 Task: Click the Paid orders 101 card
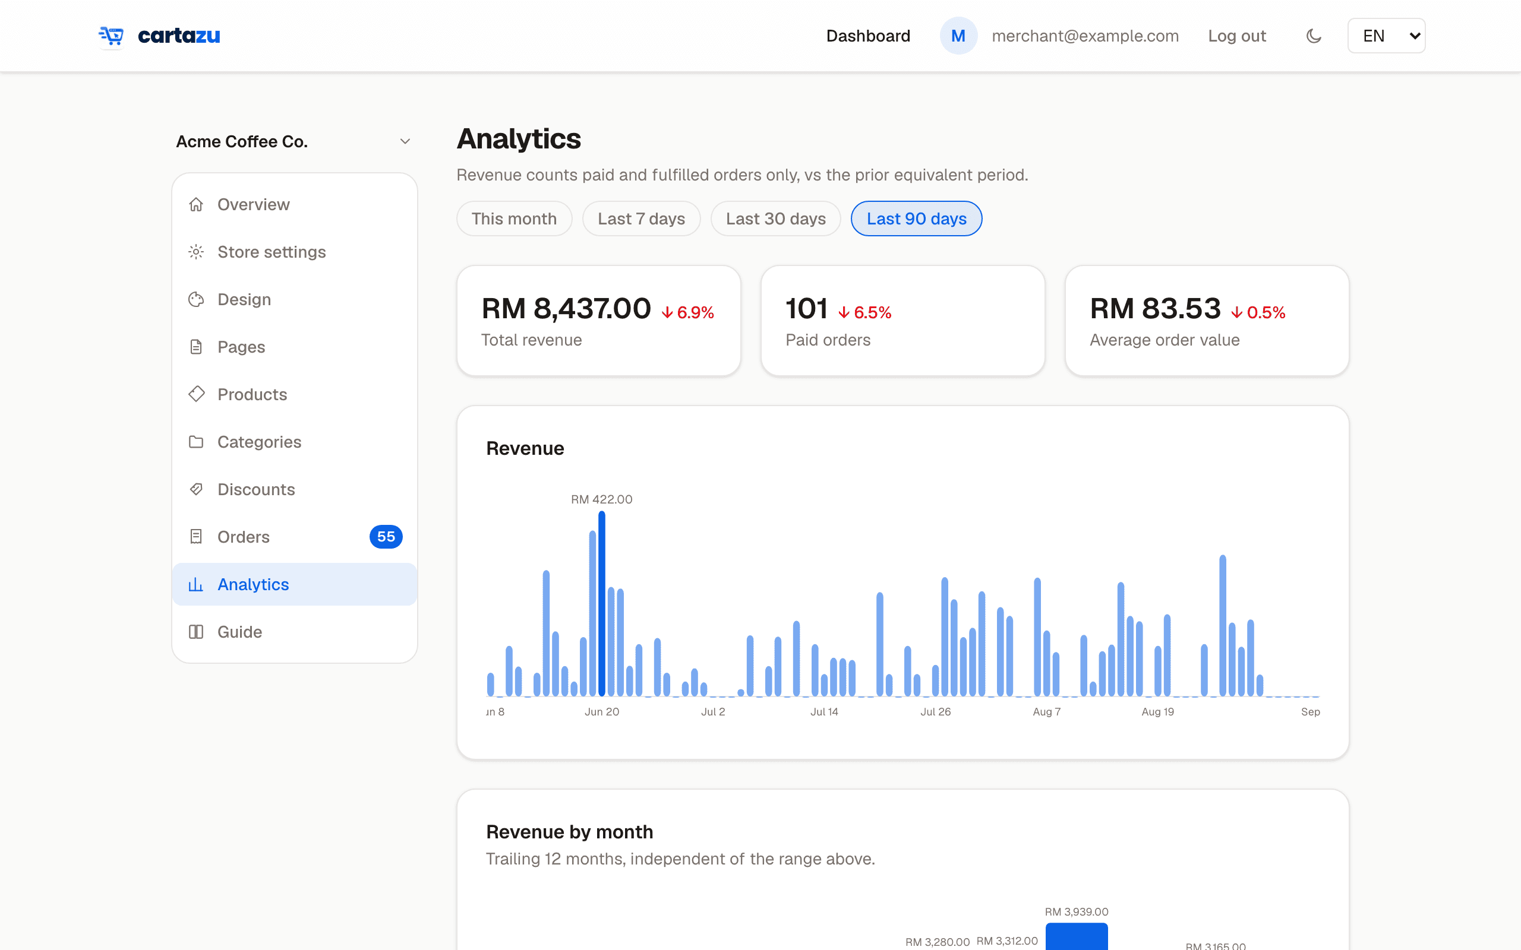(x=902, y=321)
